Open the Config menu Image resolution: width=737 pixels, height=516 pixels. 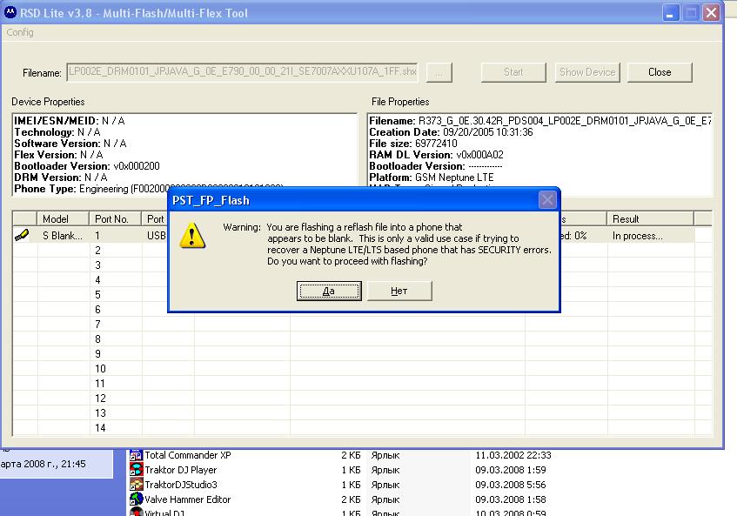click(x=20, y=32)
